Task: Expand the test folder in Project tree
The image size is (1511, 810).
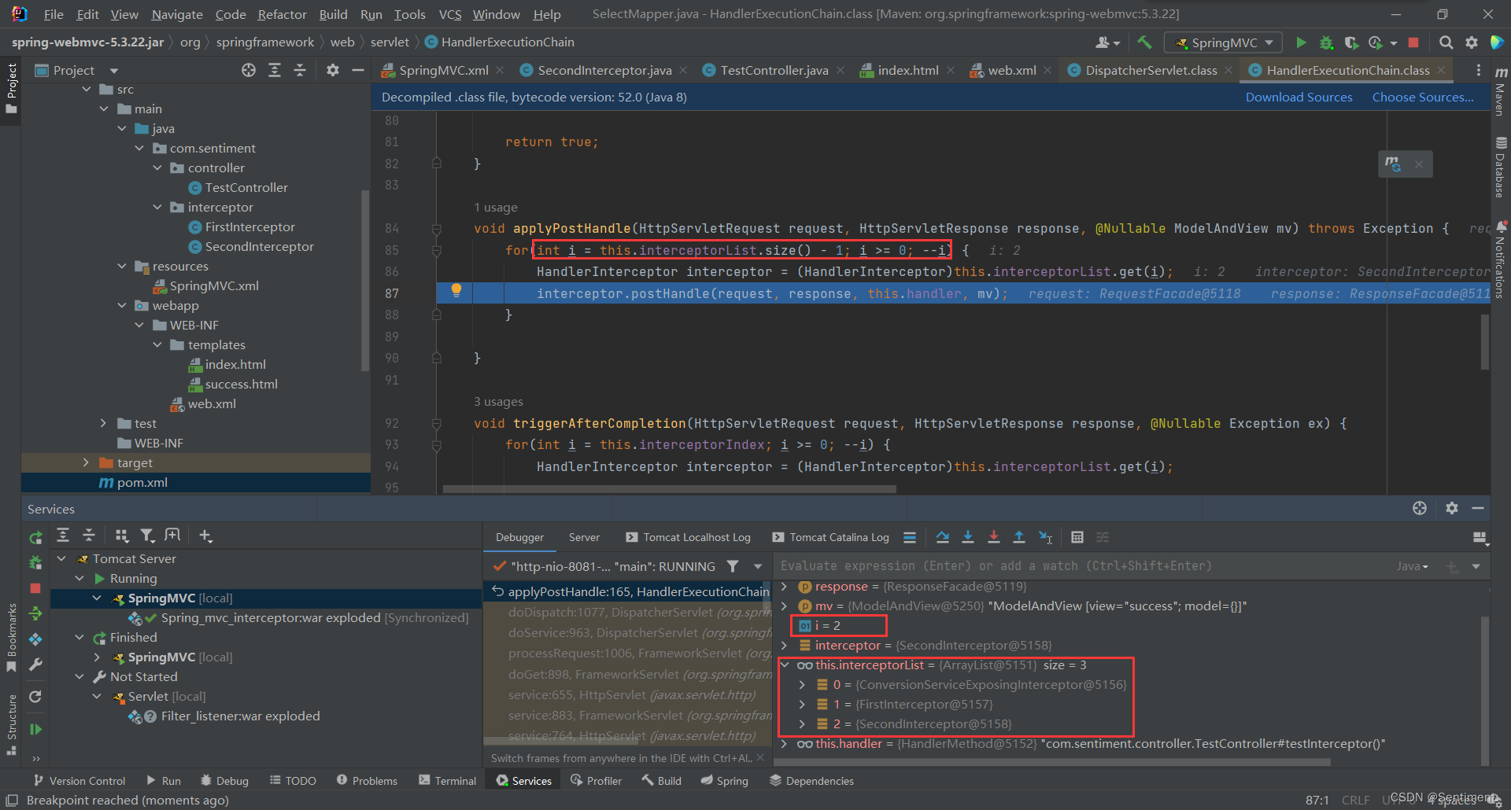Action: [x=103, y=423]
